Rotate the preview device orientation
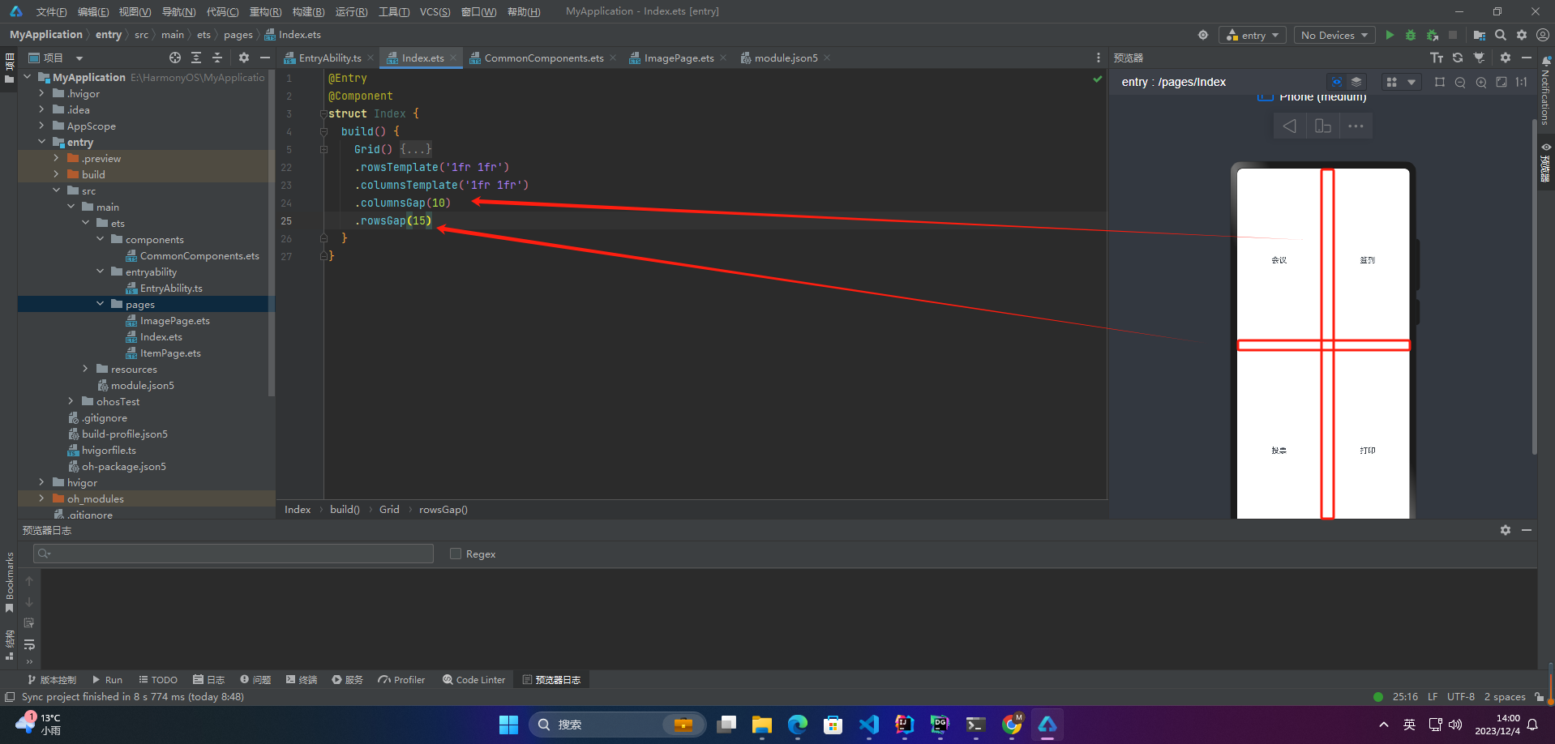Screen dimensions: 1555x744 [1323, 126]
